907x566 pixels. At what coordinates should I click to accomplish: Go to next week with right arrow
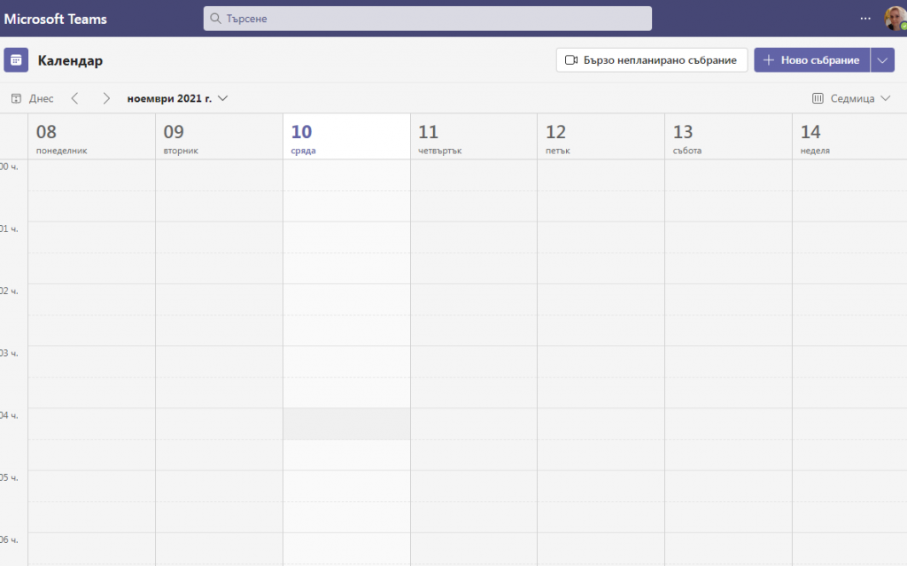[x=106, y=98]
